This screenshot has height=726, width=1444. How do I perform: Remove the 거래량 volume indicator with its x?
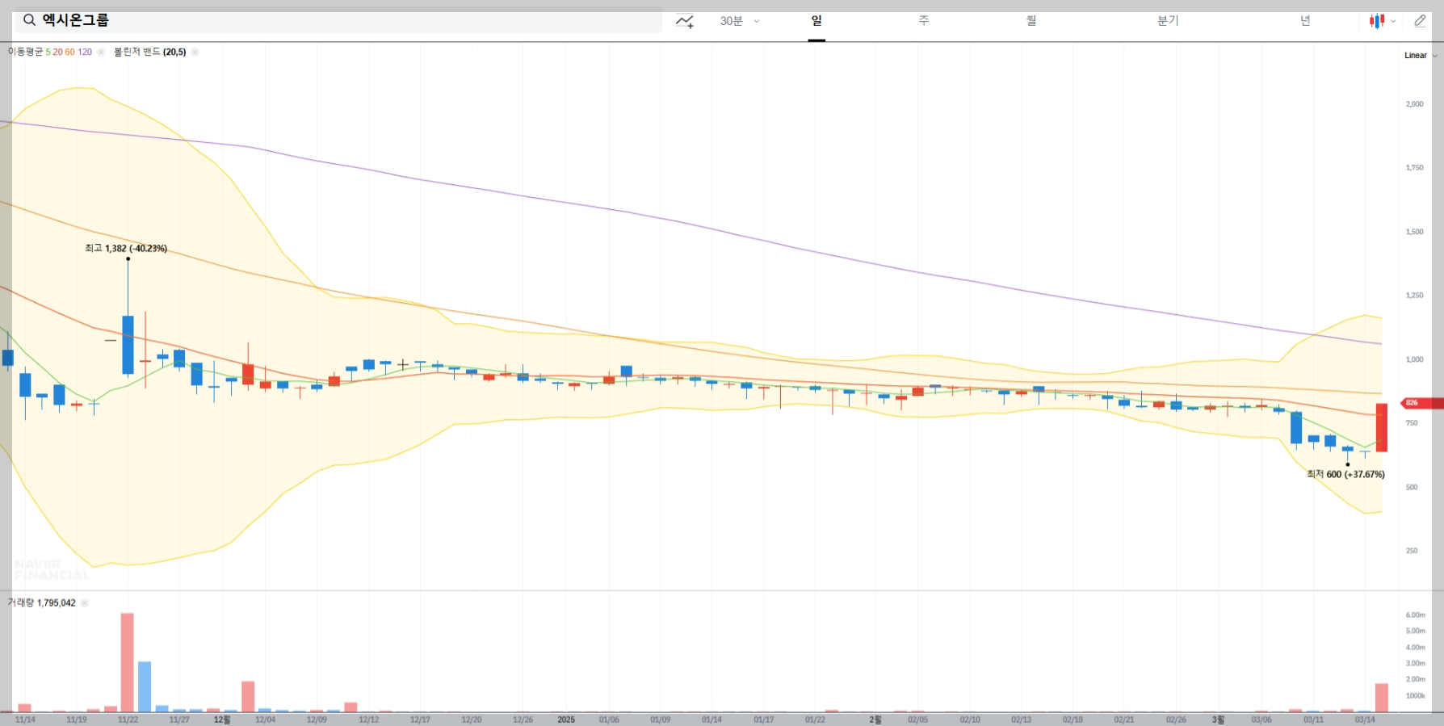click(x=85, y=603)
